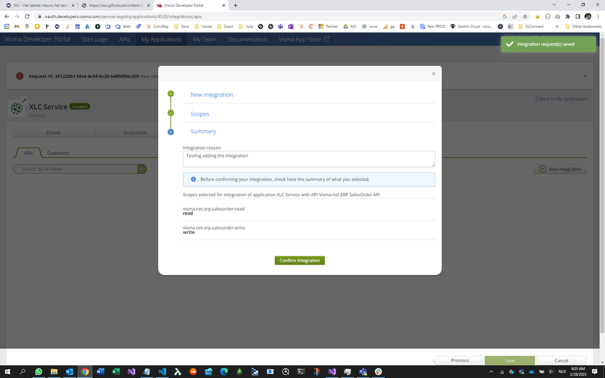Open the Visma bookmarks folder
The image size is (605, 378).
[203, 27]
